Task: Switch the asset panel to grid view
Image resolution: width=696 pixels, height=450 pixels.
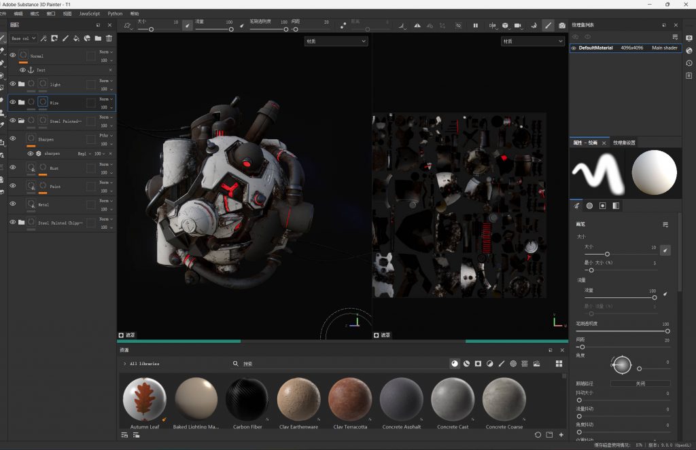Action: (559, 364)
